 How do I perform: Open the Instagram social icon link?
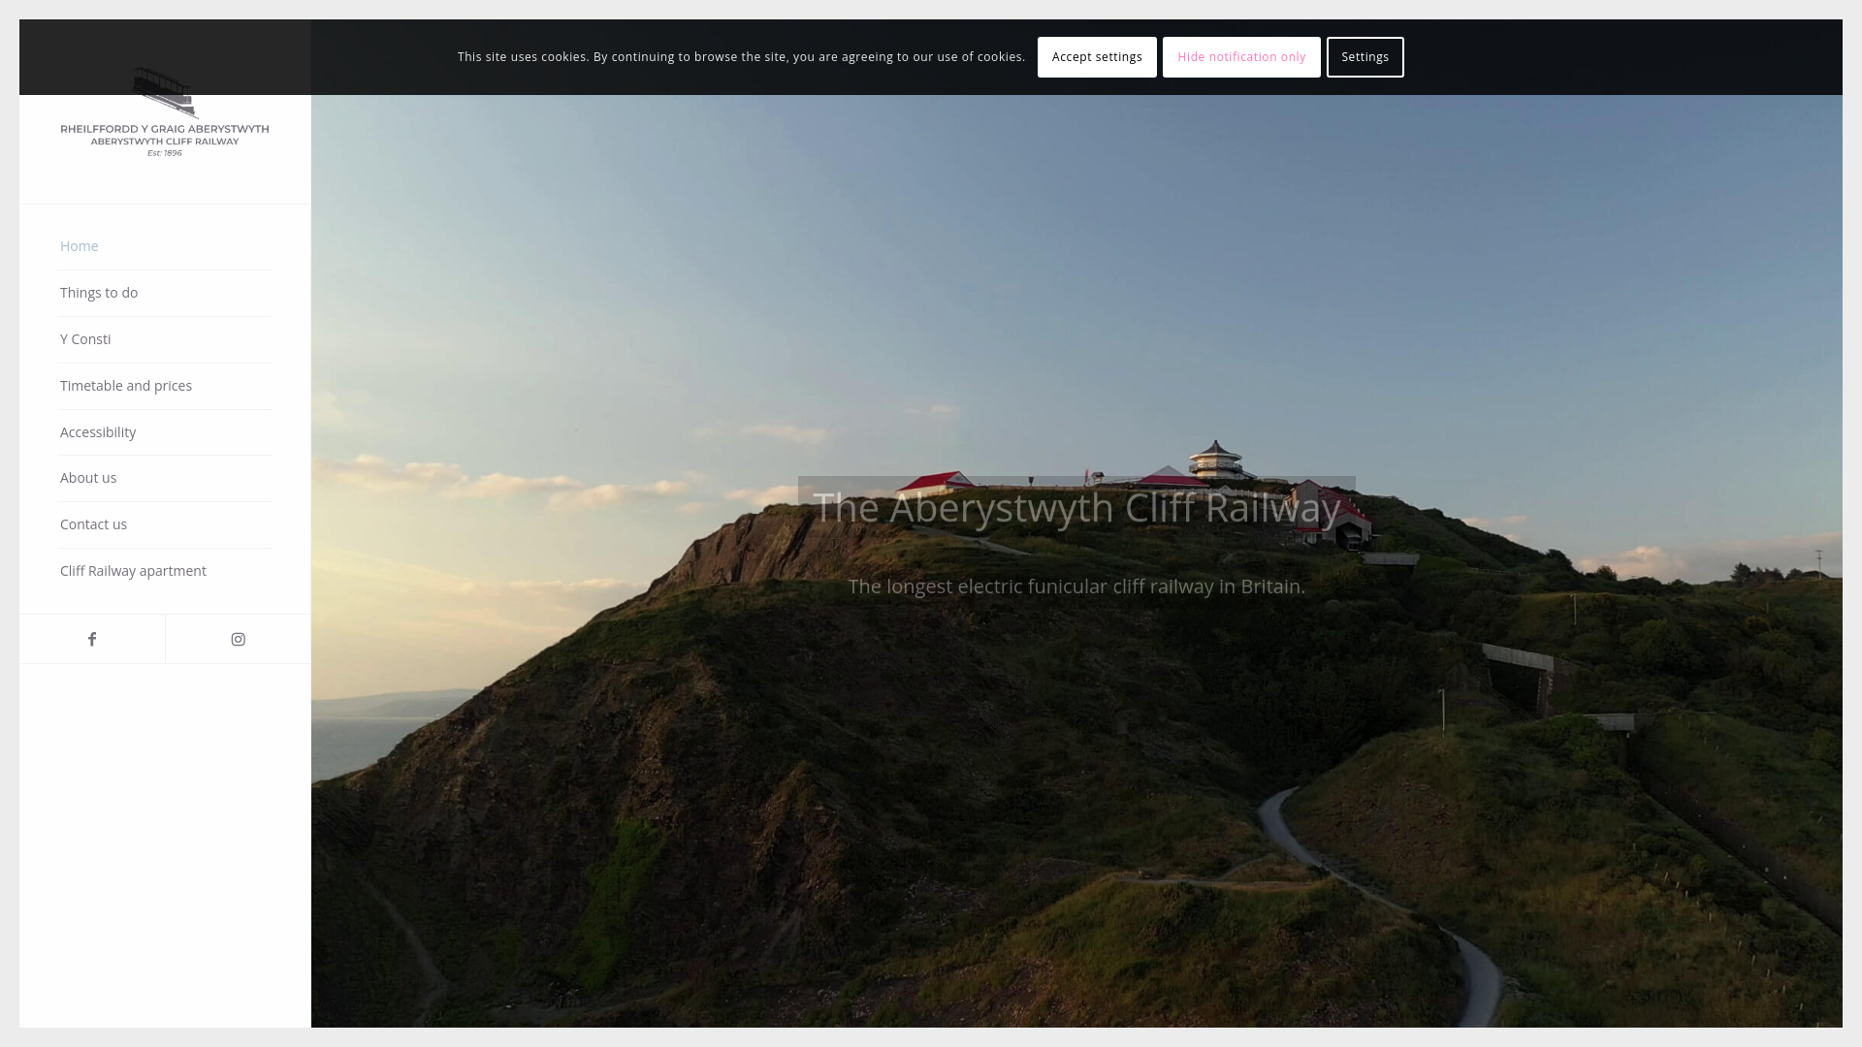pyautogui.click(x=239, y=639)
